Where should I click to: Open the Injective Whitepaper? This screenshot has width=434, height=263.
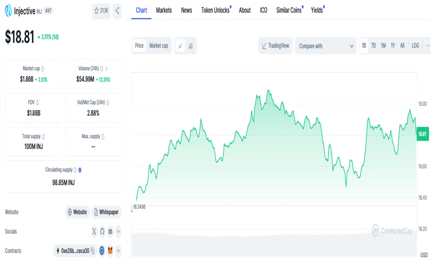click(x=106, y=212)
